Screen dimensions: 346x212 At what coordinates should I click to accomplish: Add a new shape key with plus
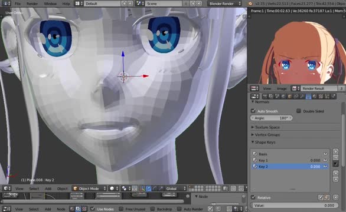(x=335, y=151)
